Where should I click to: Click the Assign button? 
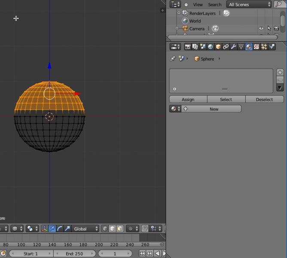(188, 99)
